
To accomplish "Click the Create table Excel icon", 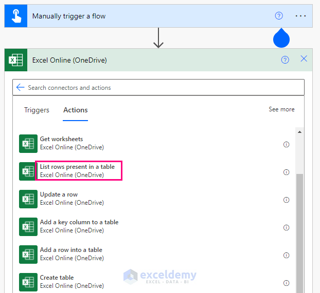I will [x=28, y=282].
